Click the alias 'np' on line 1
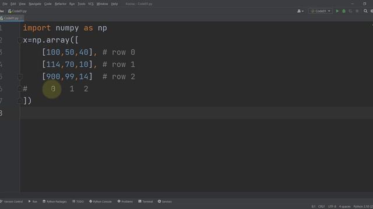This screenshot has height=209, width=373. [x=103, y=28]
